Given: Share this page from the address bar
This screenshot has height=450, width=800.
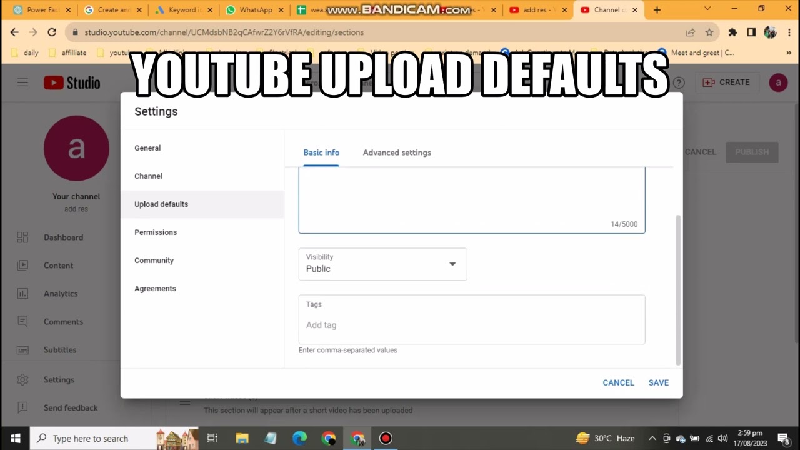Looking at the screenshot, I should coord(691,32).
